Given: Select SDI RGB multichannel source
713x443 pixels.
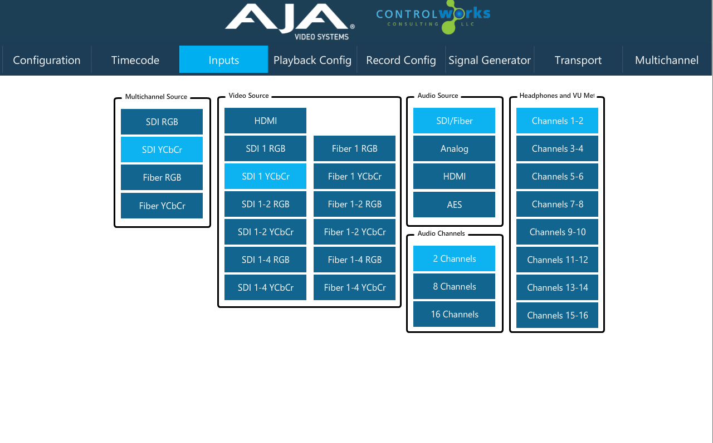Looking at the screenshot, I should click(162, 122).
